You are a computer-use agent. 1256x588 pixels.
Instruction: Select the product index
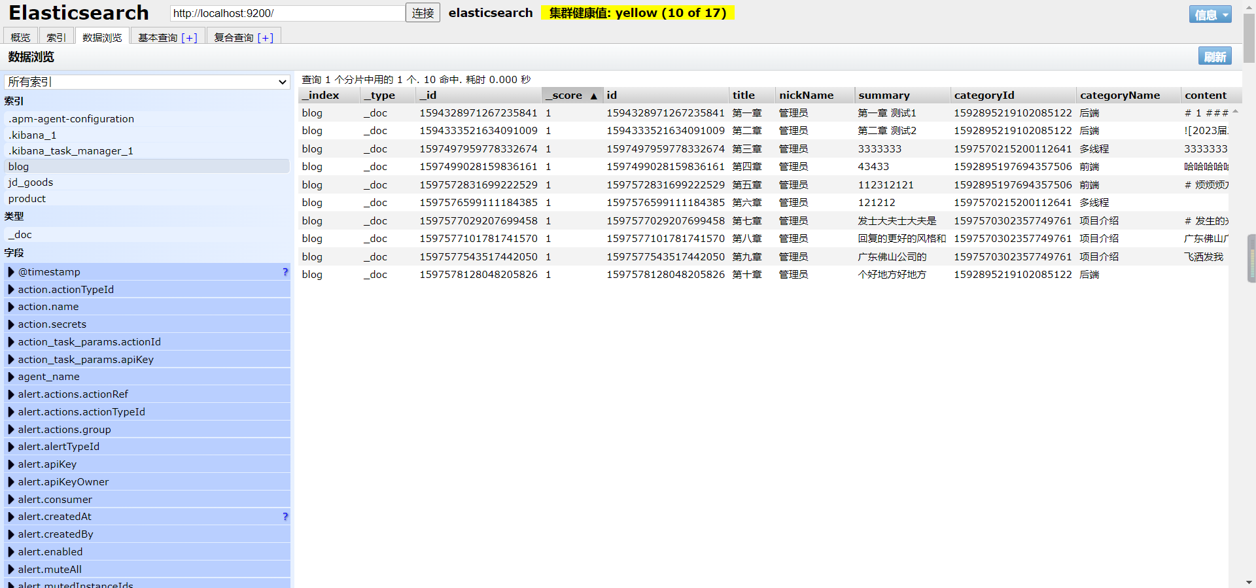point(147,199)
